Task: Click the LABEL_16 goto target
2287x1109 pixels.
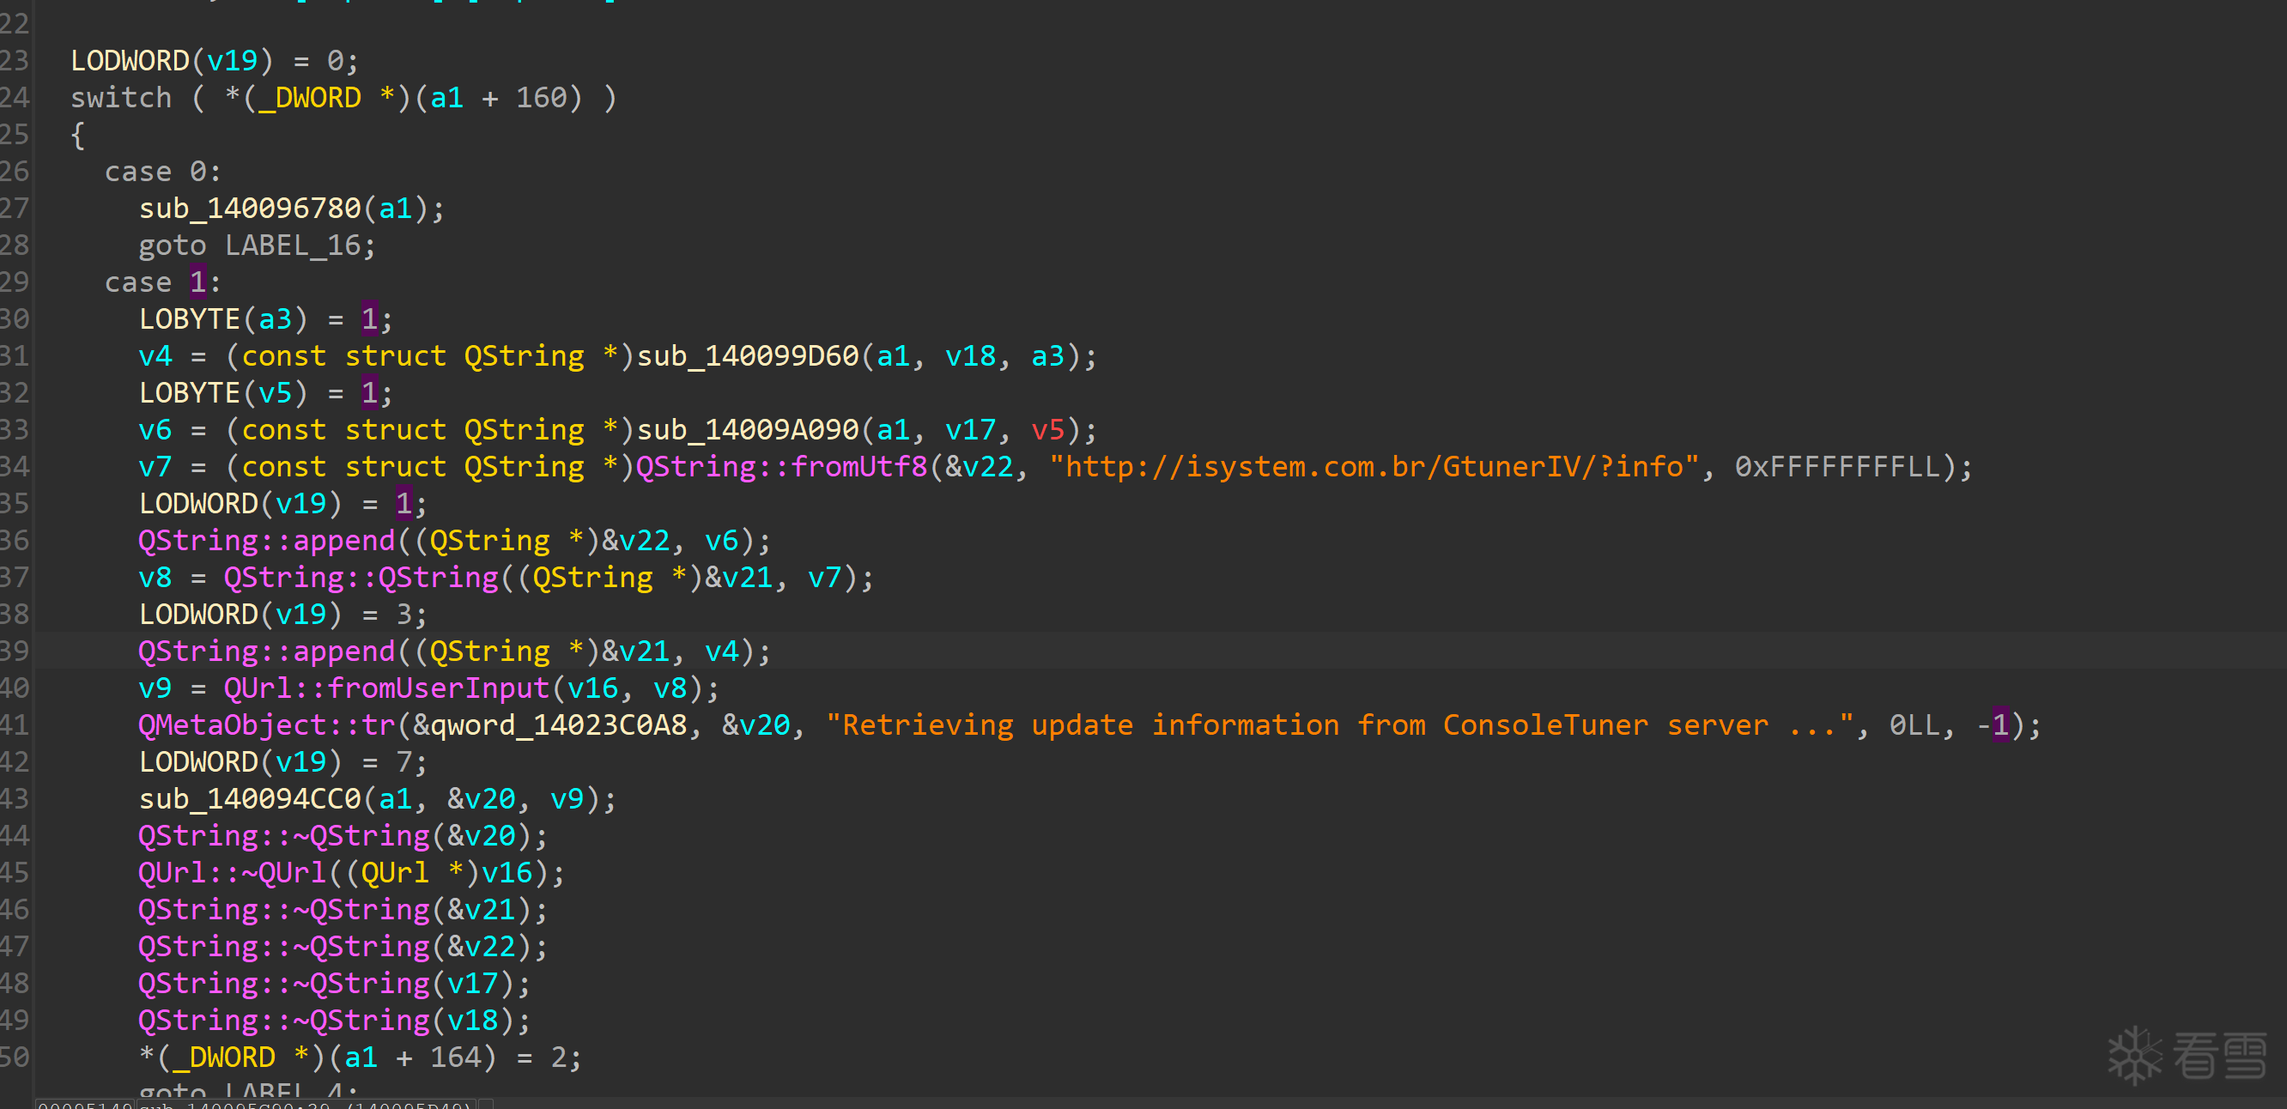Action: pyautogui.click(x=292, y=246)
